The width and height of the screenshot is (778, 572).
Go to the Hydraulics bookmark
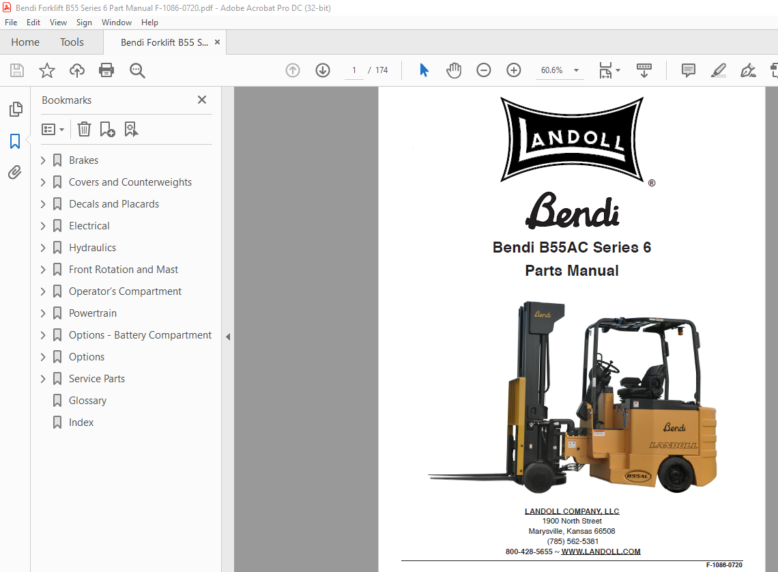92,248
